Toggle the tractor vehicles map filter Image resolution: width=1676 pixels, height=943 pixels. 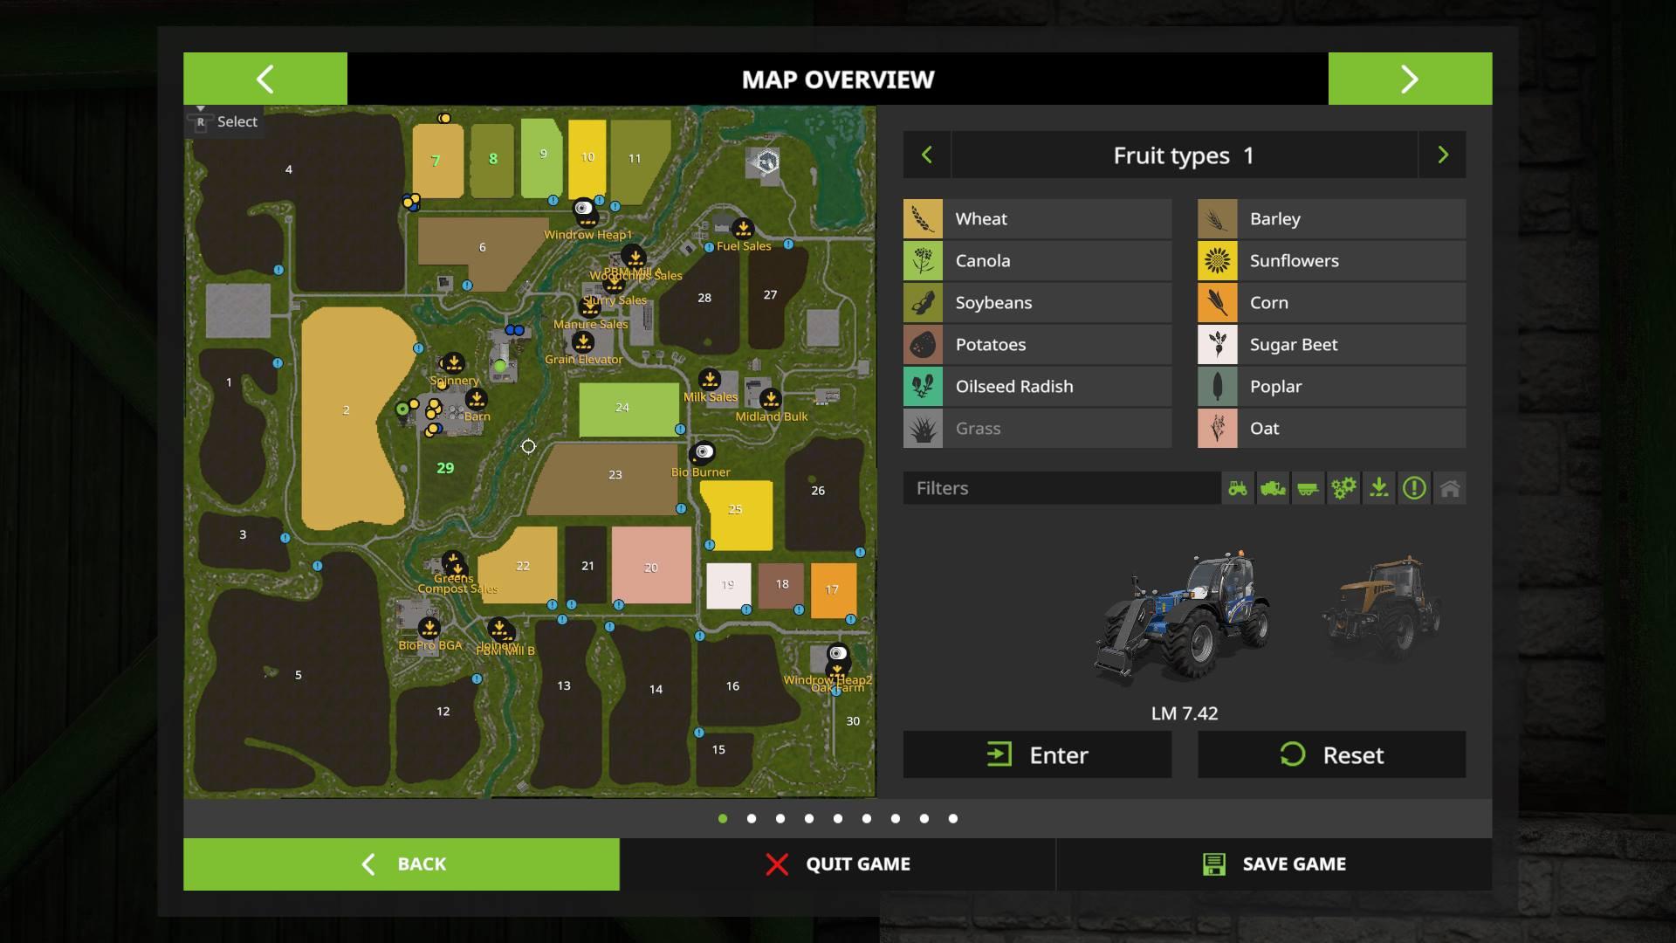tap(1238, 488)
